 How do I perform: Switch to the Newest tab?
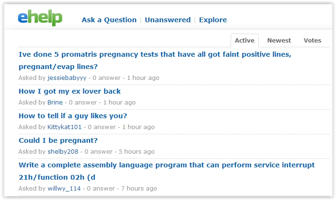tap(279, 41)
